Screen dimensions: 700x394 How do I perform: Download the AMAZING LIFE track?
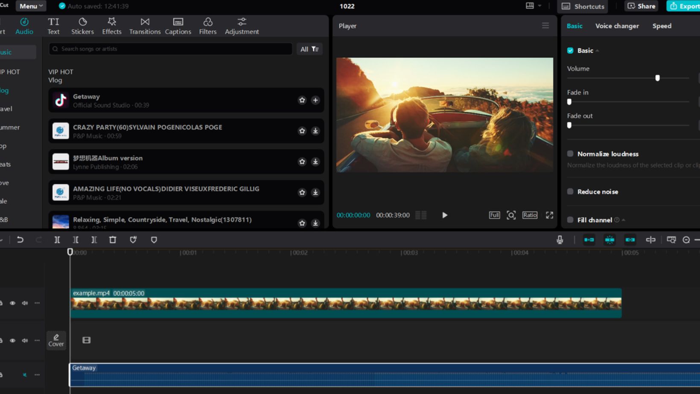(x=315, y=192)
